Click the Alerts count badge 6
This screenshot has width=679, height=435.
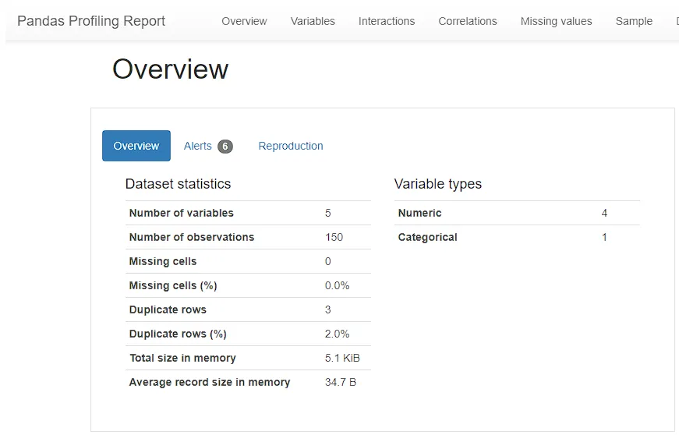pos(225,147)
